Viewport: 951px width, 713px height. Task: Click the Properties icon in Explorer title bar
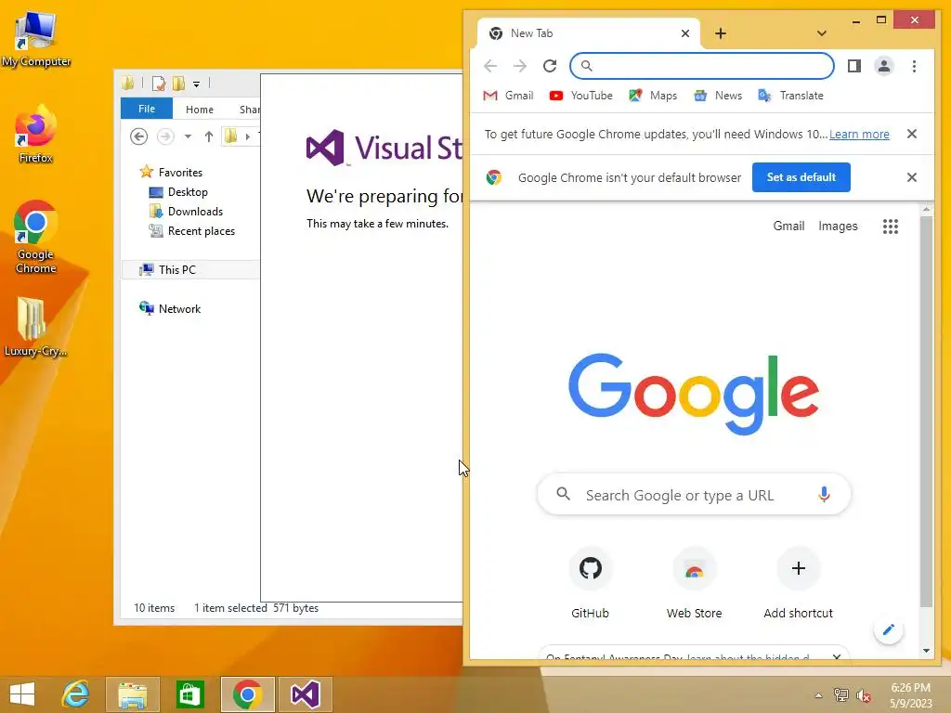[158, 84]
